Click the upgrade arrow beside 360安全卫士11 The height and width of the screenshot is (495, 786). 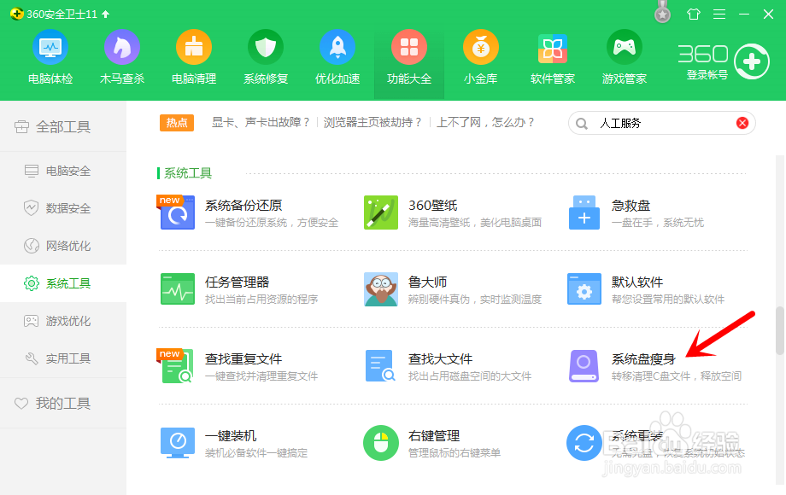[x=105, y=14]
